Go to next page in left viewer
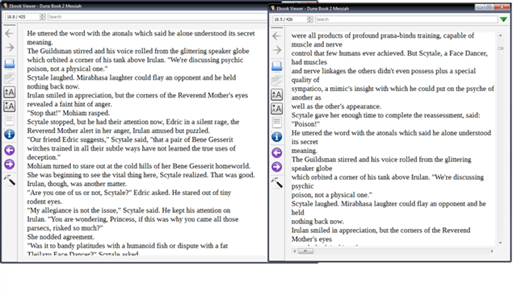Viewport: 517px width, 295px height. [x=9, y=164]
